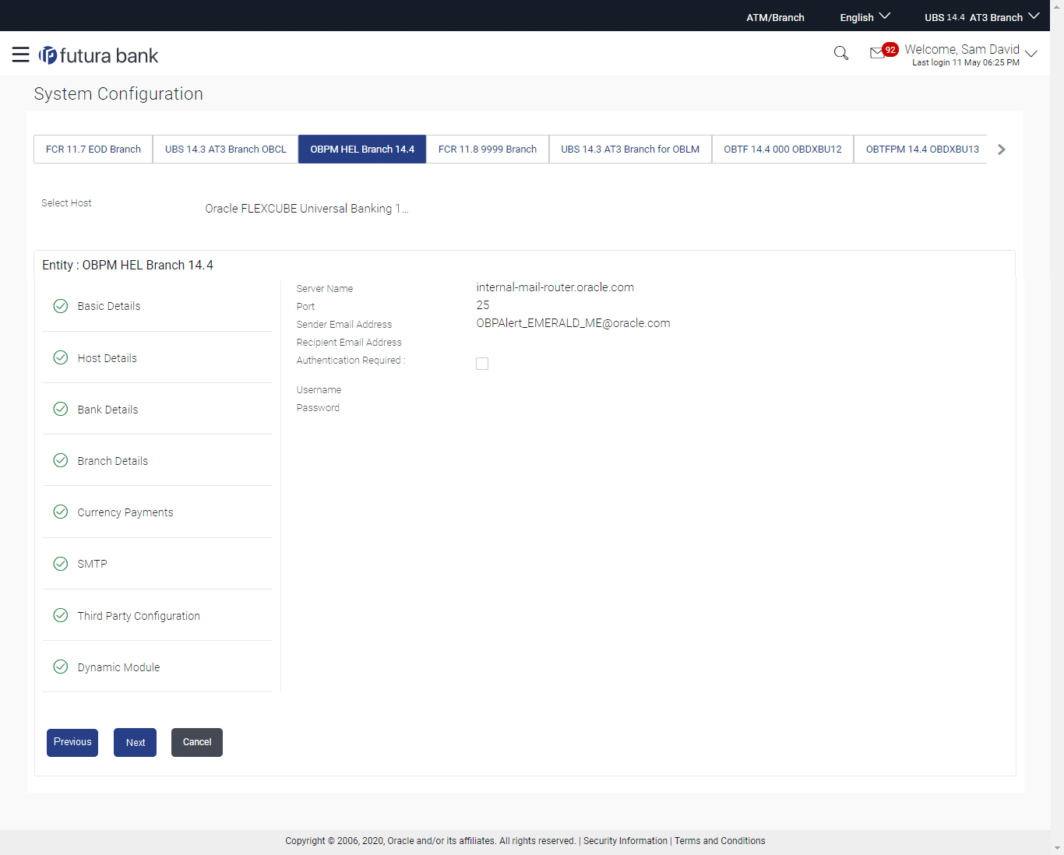Switch to the FCR 11.7 EOD Branch tab
The height and width of the screenshot is (855, 1064).
[93, 150]
